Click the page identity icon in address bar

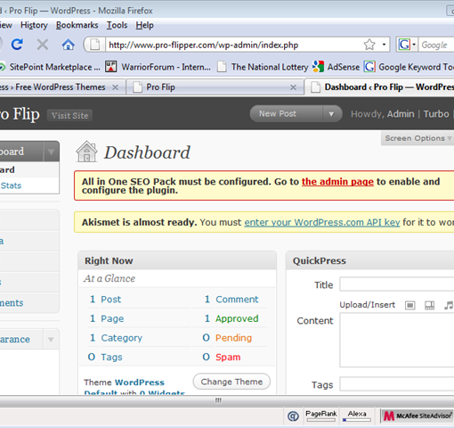[95, 45]
